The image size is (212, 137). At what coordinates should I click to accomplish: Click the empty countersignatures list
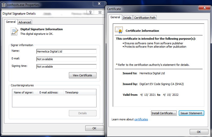[54, 101]
